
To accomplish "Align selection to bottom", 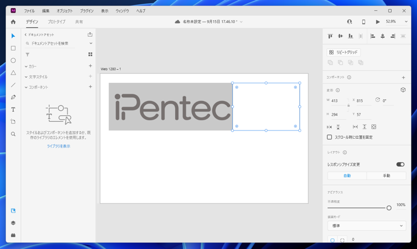I will (x=351, y=36).
